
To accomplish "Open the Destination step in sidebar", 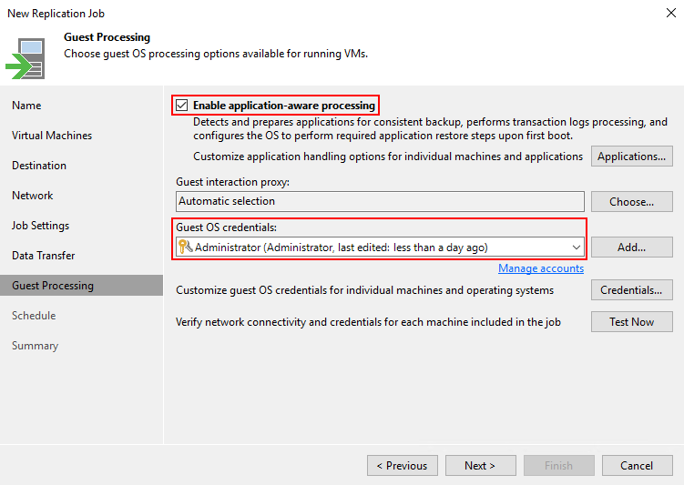I will click(x=39, y=166).
